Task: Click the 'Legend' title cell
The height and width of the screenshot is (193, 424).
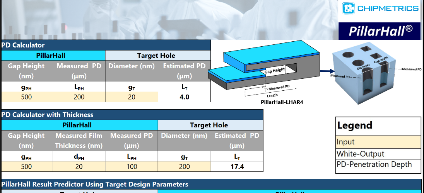Action: pyautogui.click(x=378, y=125)
